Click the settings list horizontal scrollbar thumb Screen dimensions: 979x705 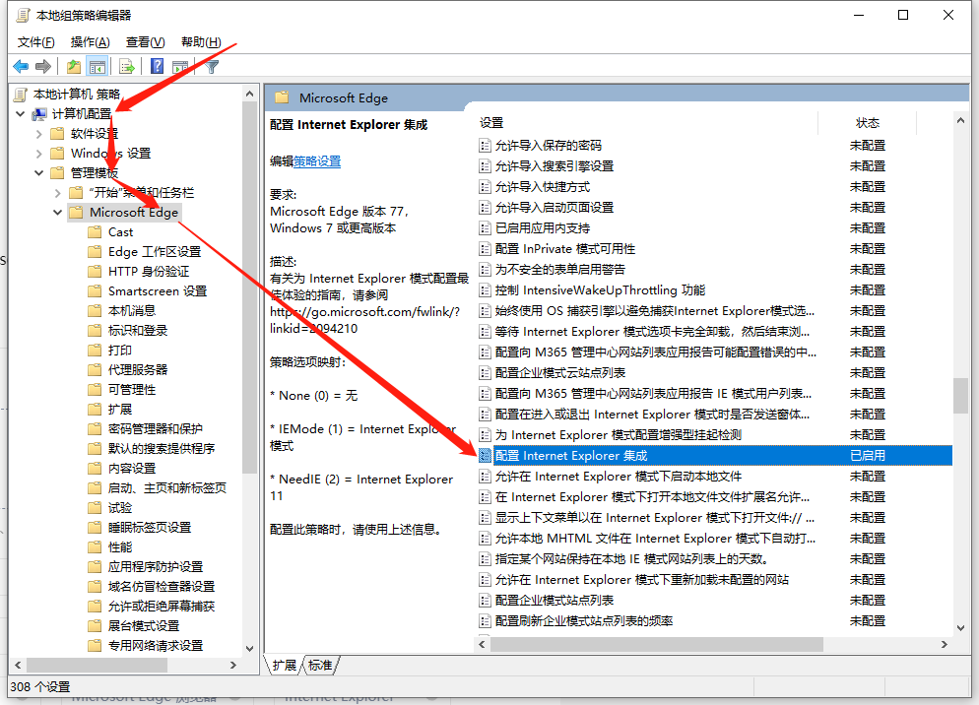point(657,644)
